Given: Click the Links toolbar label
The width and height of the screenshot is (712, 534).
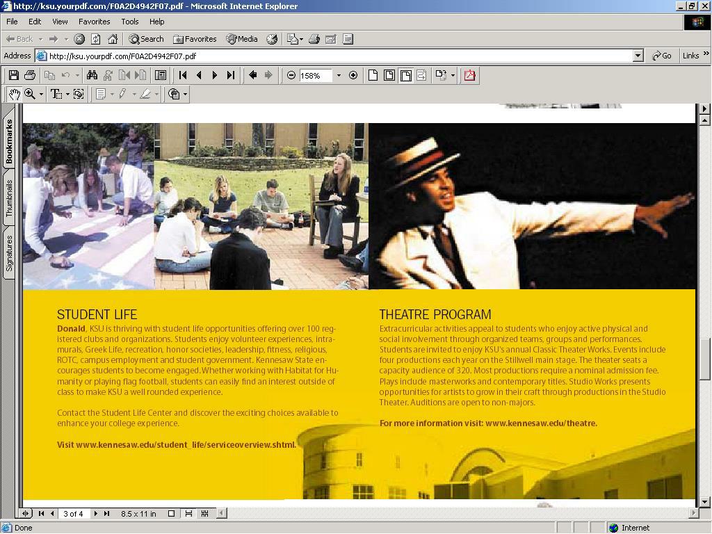Looking at the screenshot, I should coord(690,56).
